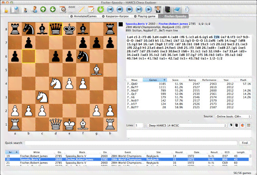Click the man-in-suit portrait toolbar icon

(x=158, y=10)
